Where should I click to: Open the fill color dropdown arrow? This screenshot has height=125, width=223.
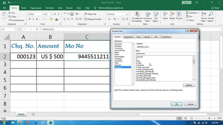point(54,19)
